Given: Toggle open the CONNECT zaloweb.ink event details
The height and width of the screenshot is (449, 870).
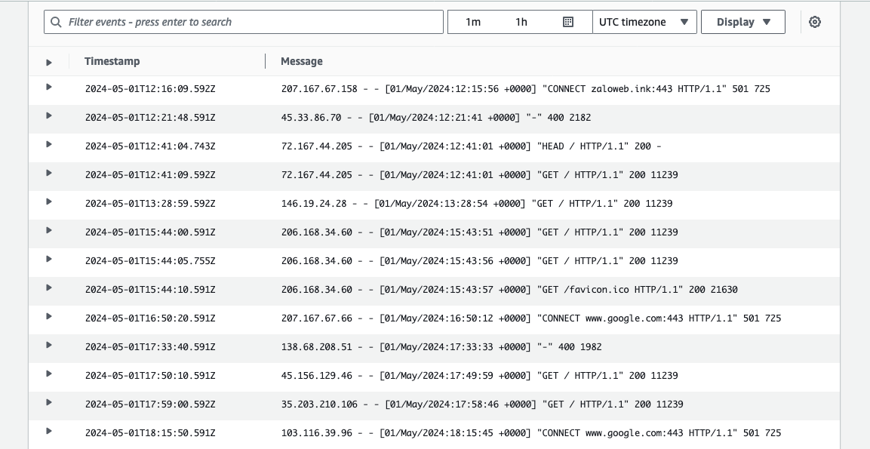Looking at the screenshot, I should [x=48, y=88].
